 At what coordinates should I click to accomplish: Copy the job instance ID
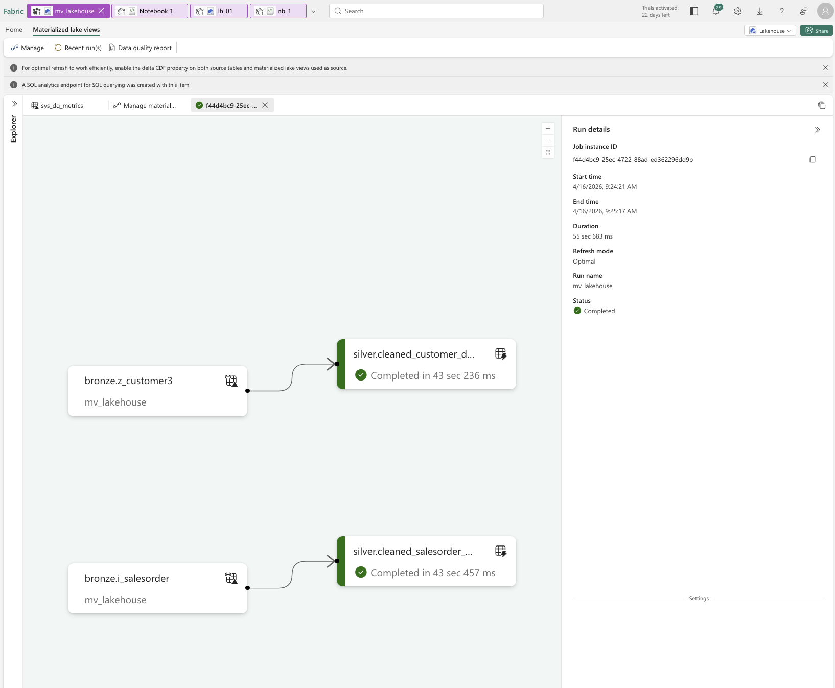click(813, 160)
